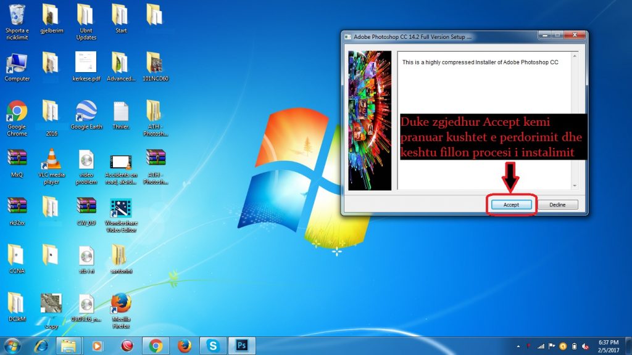Click the Show desktop button beside the clock

click(x=629, y=346)
